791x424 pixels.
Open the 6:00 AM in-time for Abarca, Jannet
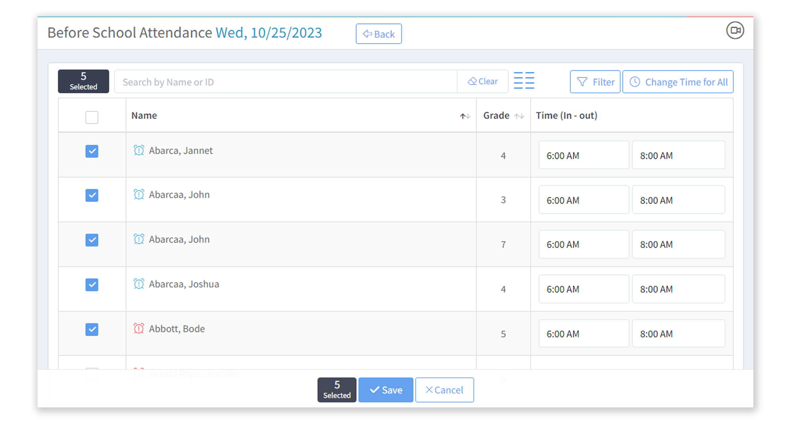pos(583,155)
